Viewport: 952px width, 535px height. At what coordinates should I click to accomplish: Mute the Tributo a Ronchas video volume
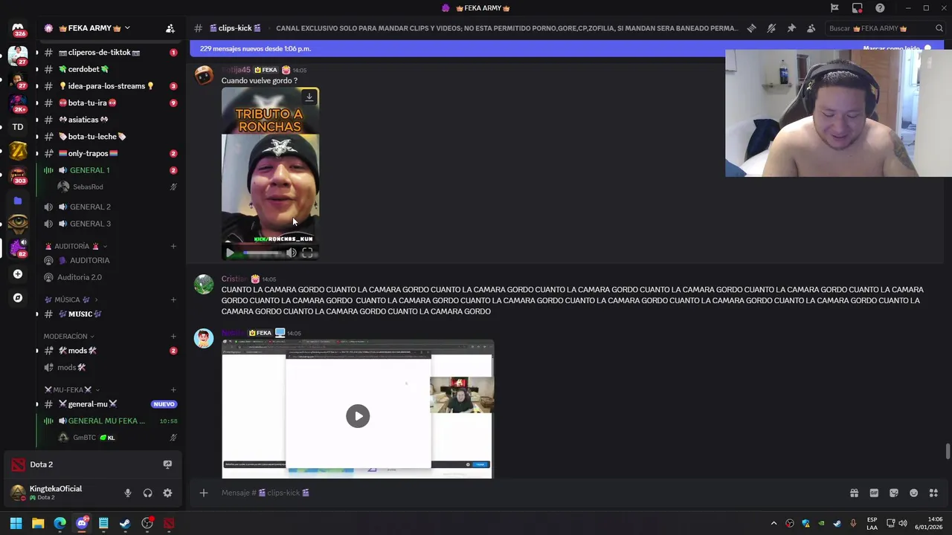tap(292, 253)
